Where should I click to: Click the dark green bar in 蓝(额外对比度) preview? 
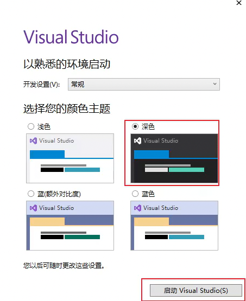point(82,237)
